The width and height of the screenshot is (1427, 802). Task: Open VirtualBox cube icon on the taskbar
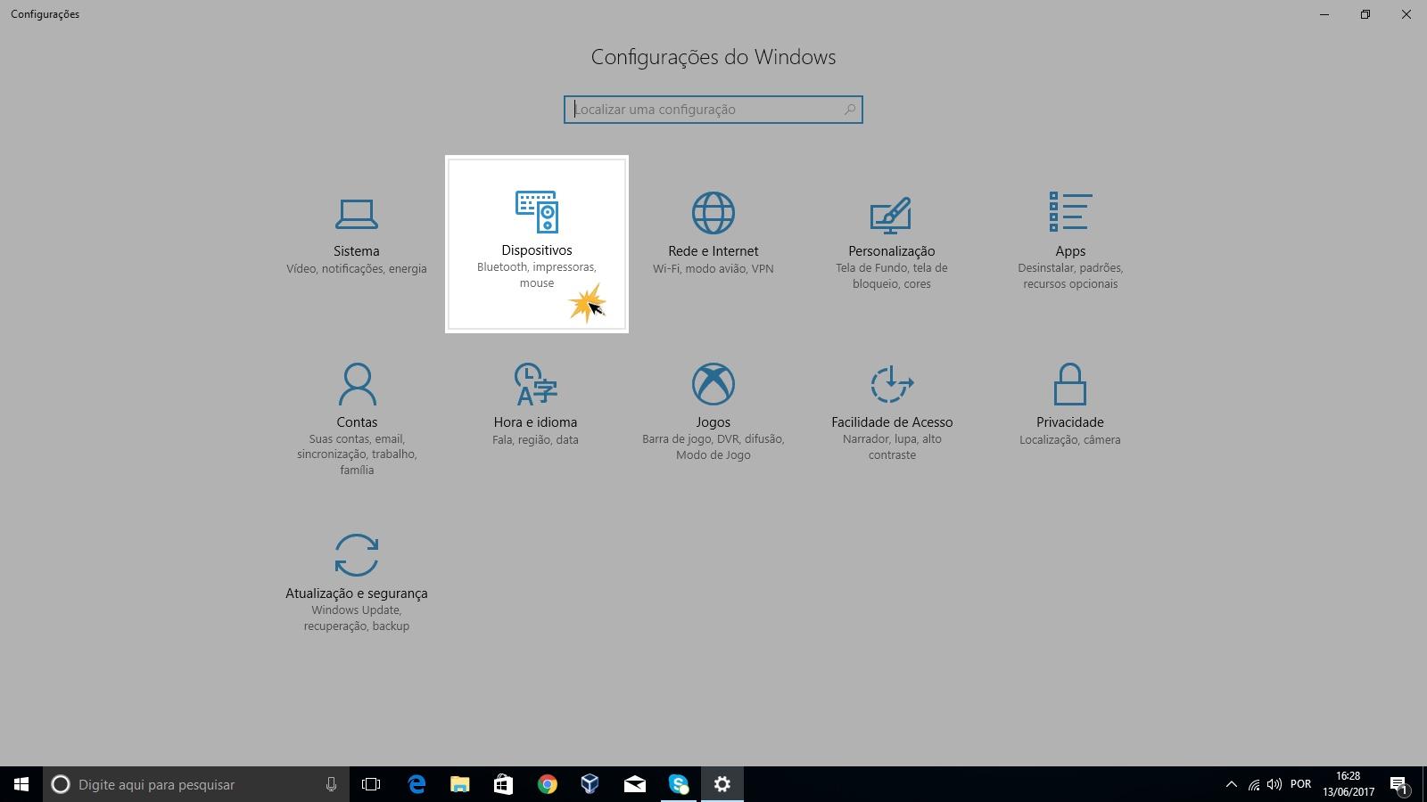590,784
